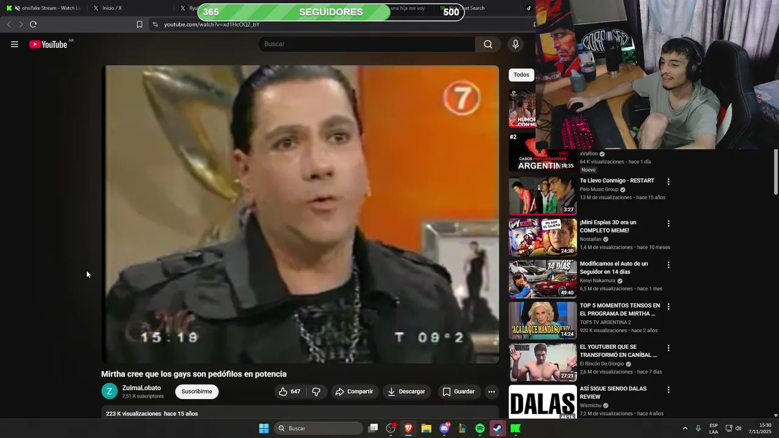Share the video via Compartir
Screen dimensions: 779x438
pos(354,392)
